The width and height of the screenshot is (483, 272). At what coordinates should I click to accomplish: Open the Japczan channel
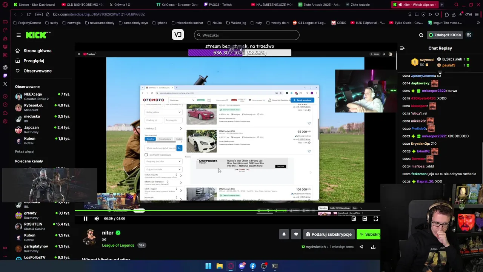click(42, 130)
